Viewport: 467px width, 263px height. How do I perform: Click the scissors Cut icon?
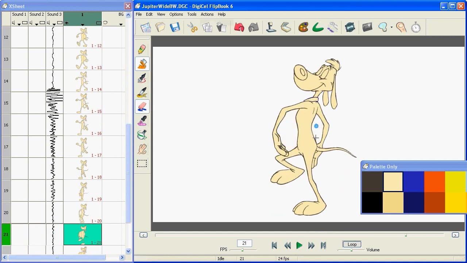tap(192, 27)
